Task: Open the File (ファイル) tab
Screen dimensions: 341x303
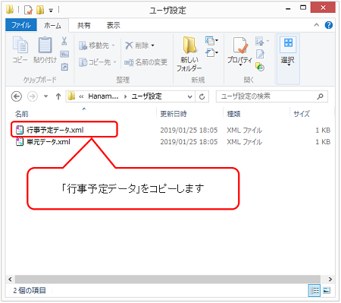Action: [x=21, y=25]
